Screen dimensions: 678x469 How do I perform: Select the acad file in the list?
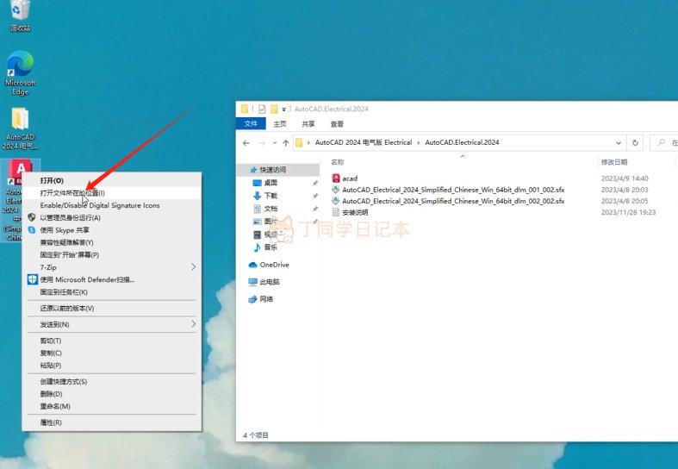point(350,178)
